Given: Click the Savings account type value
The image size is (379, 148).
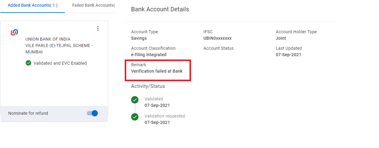Looking at the screenshot, I should tap(139, 38).
